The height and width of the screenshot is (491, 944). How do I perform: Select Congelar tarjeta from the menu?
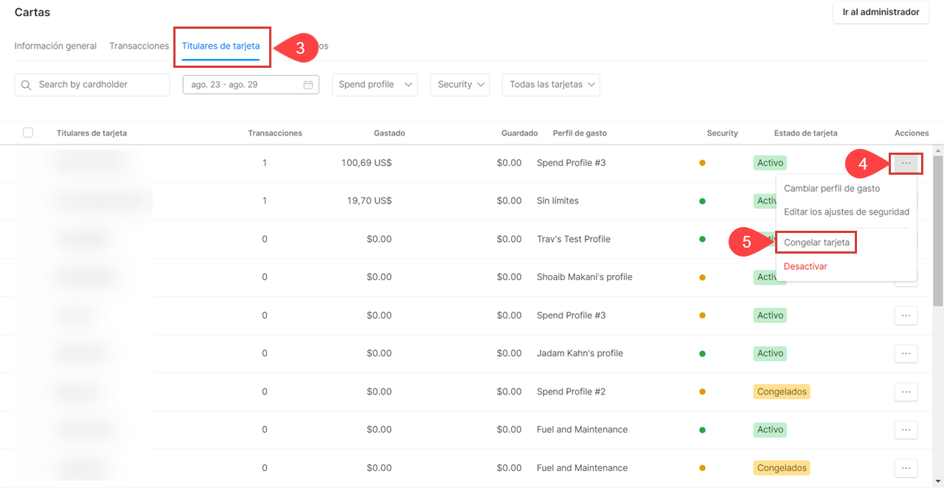[x=816, y=243]
